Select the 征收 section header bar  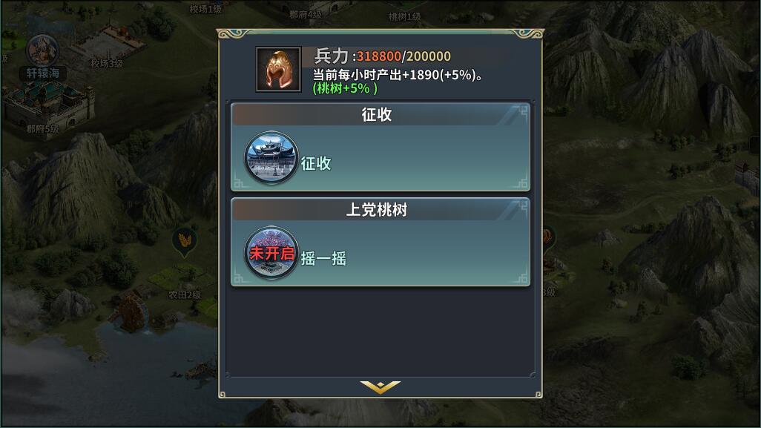pyautogui.click(x=380, y=114)
